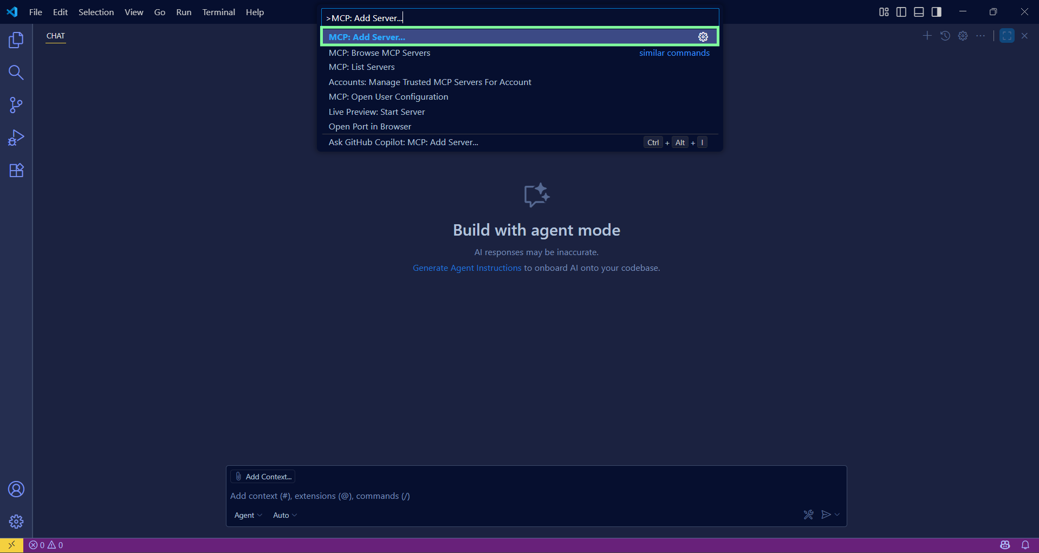Image resolution: width=1039 pixels, height=553 pixels.
Task: Restore down the VS Code window
Action: 993,12
